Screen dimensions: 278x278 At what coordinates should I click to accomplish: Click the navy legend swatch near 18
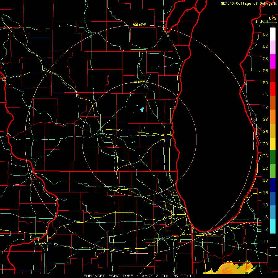(273, 185)
